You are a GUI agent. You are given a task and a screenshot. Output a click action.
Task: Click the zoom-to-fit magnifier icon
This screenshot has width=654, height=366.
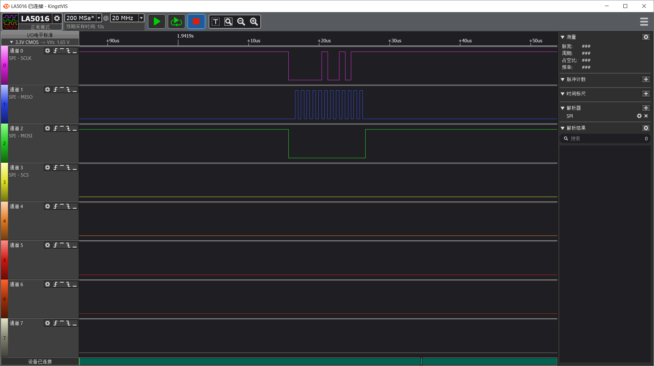click(228, 22)
